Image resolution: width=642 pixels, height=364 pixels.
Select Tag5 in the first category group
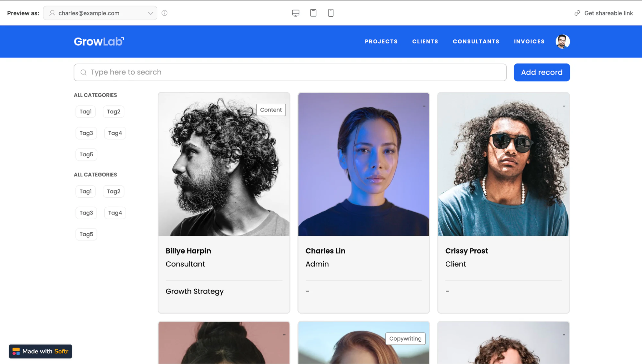(86, 155)
